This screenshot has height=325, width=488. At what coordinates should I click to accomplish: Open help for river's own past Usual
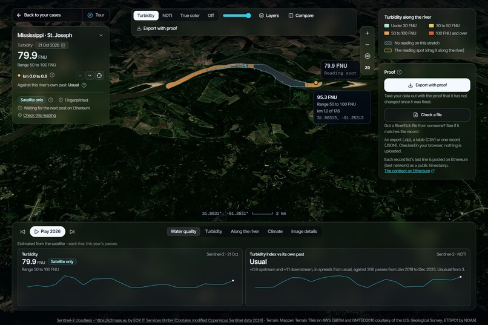tap(84, 85)
